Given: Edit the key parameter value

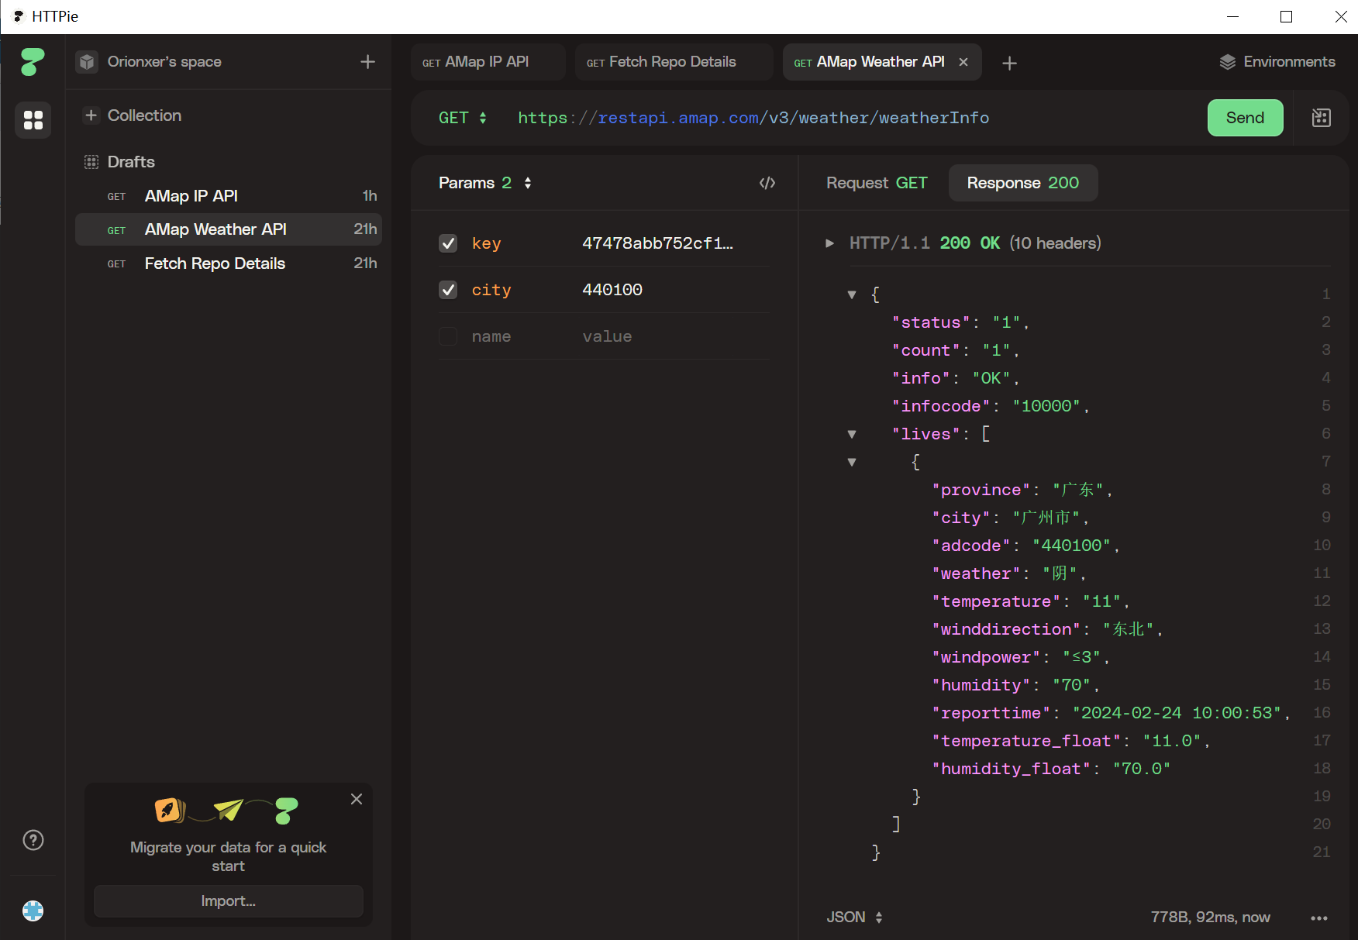Looking at the screenshot, I should 657,243.
